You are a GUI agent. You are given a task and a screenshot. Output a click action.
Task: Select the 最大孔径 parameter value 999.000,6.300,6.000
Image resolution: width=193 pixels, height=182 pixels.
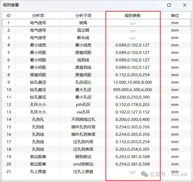(x=133, y=90)
